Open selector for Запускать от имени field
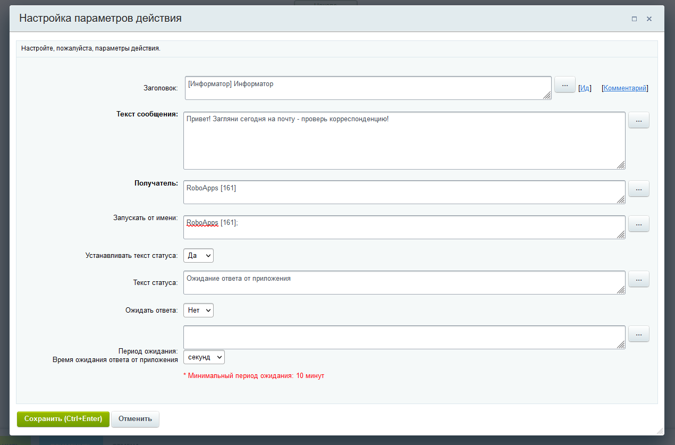 pos(638,224)
